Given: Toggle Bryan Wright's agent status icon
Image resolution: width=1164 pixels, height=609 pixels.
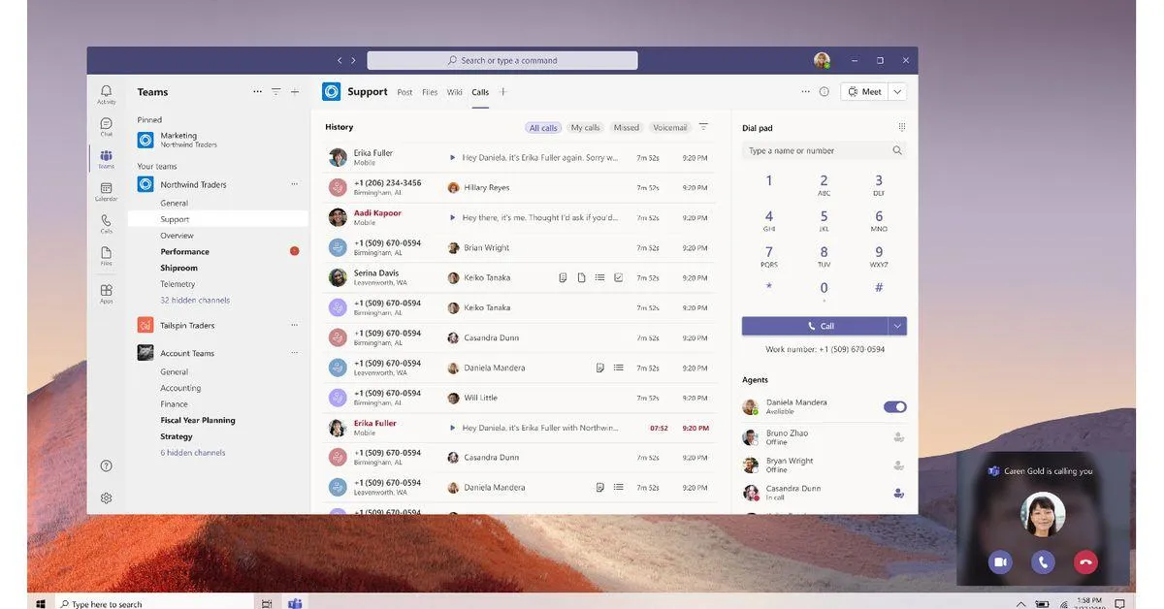Looking at the screenshot, I should tap(899, 465).
